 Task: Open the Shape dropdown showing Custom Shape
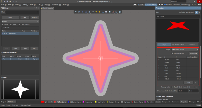coord(185,49)
